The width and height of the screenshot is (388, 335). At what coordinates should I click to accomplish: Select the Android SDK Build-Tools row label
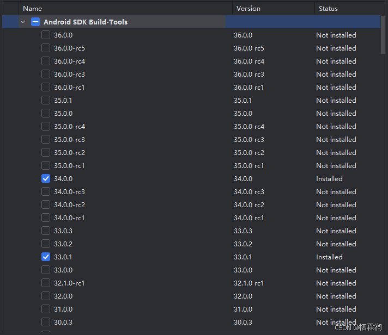pyautogui.click(x=86, y=22)
